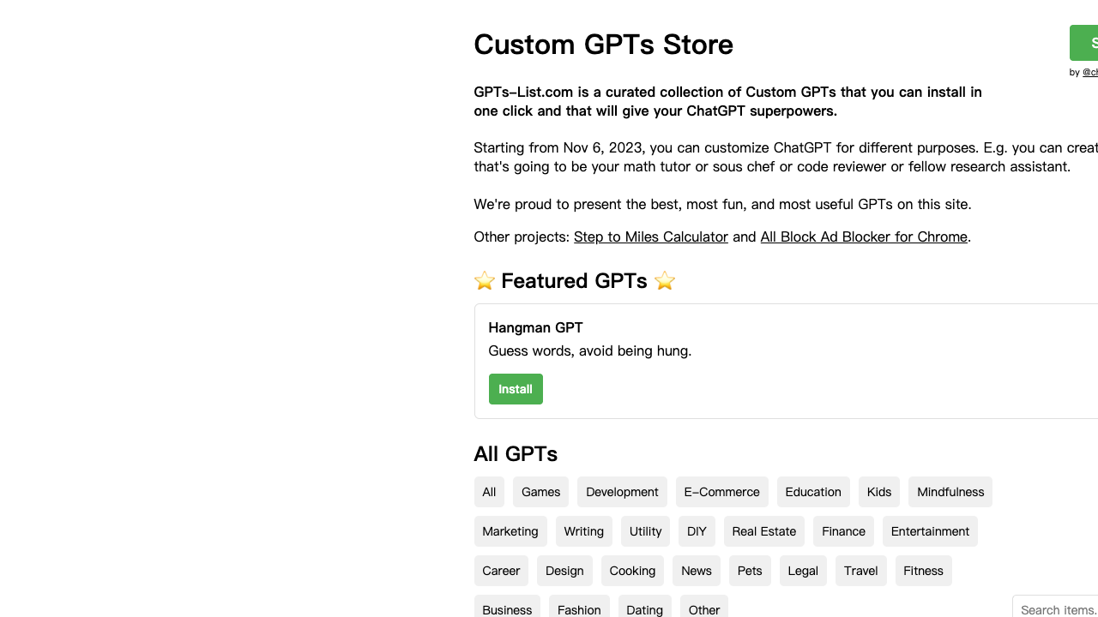
Task: Filter by Other category
Action: click(x=704, y=607)
